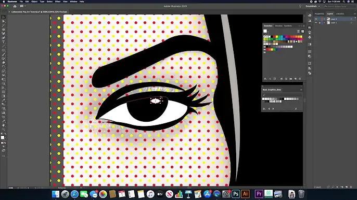Select the yellow swatch in Swatches panel
Viewport: 357px width, 200px height.
pyautogui.click(x=277, y=36)
